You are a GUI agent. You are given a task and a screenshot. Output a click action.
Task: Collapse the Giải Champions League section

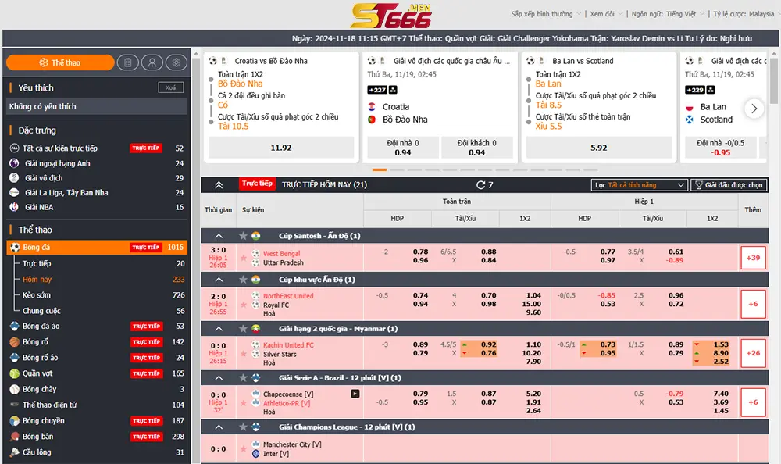219,427
